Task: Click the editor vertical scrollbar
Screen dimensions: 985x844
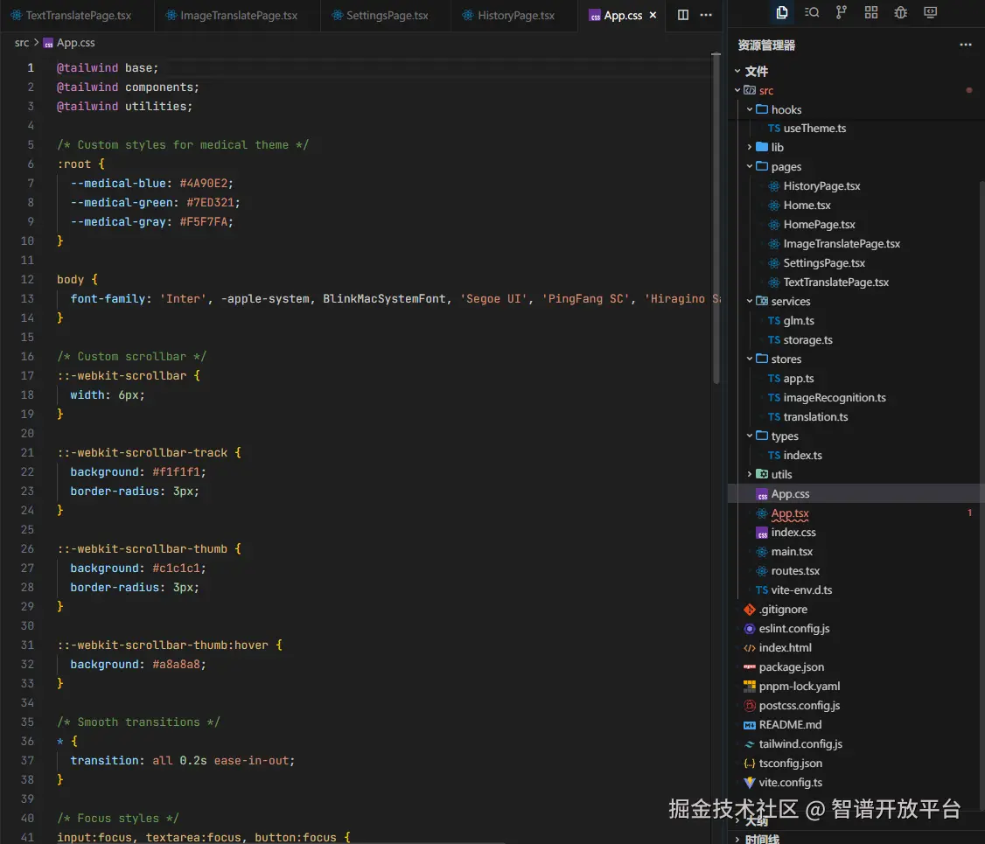Action: 717,219
